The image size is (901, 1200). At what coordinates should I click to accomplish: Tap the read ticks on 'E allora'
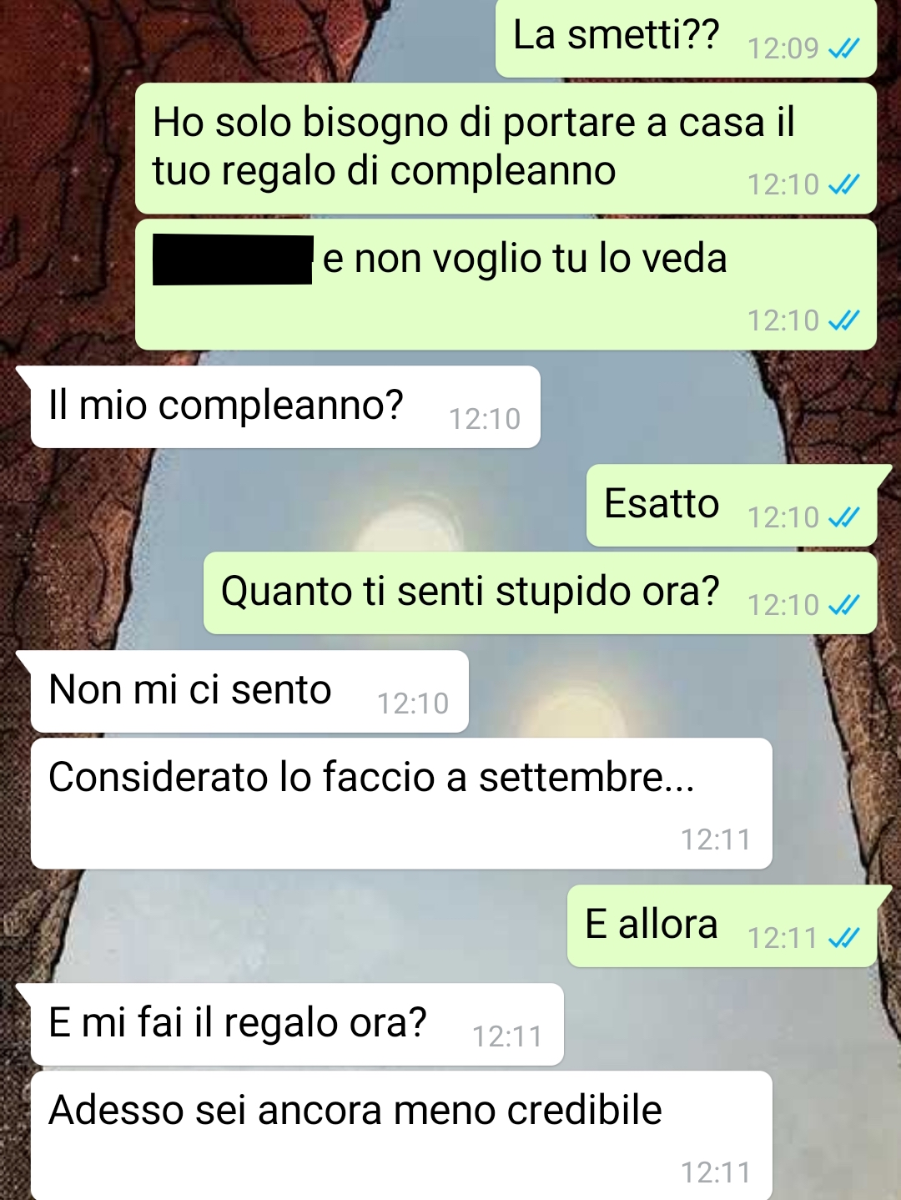[x=843, y=938]
